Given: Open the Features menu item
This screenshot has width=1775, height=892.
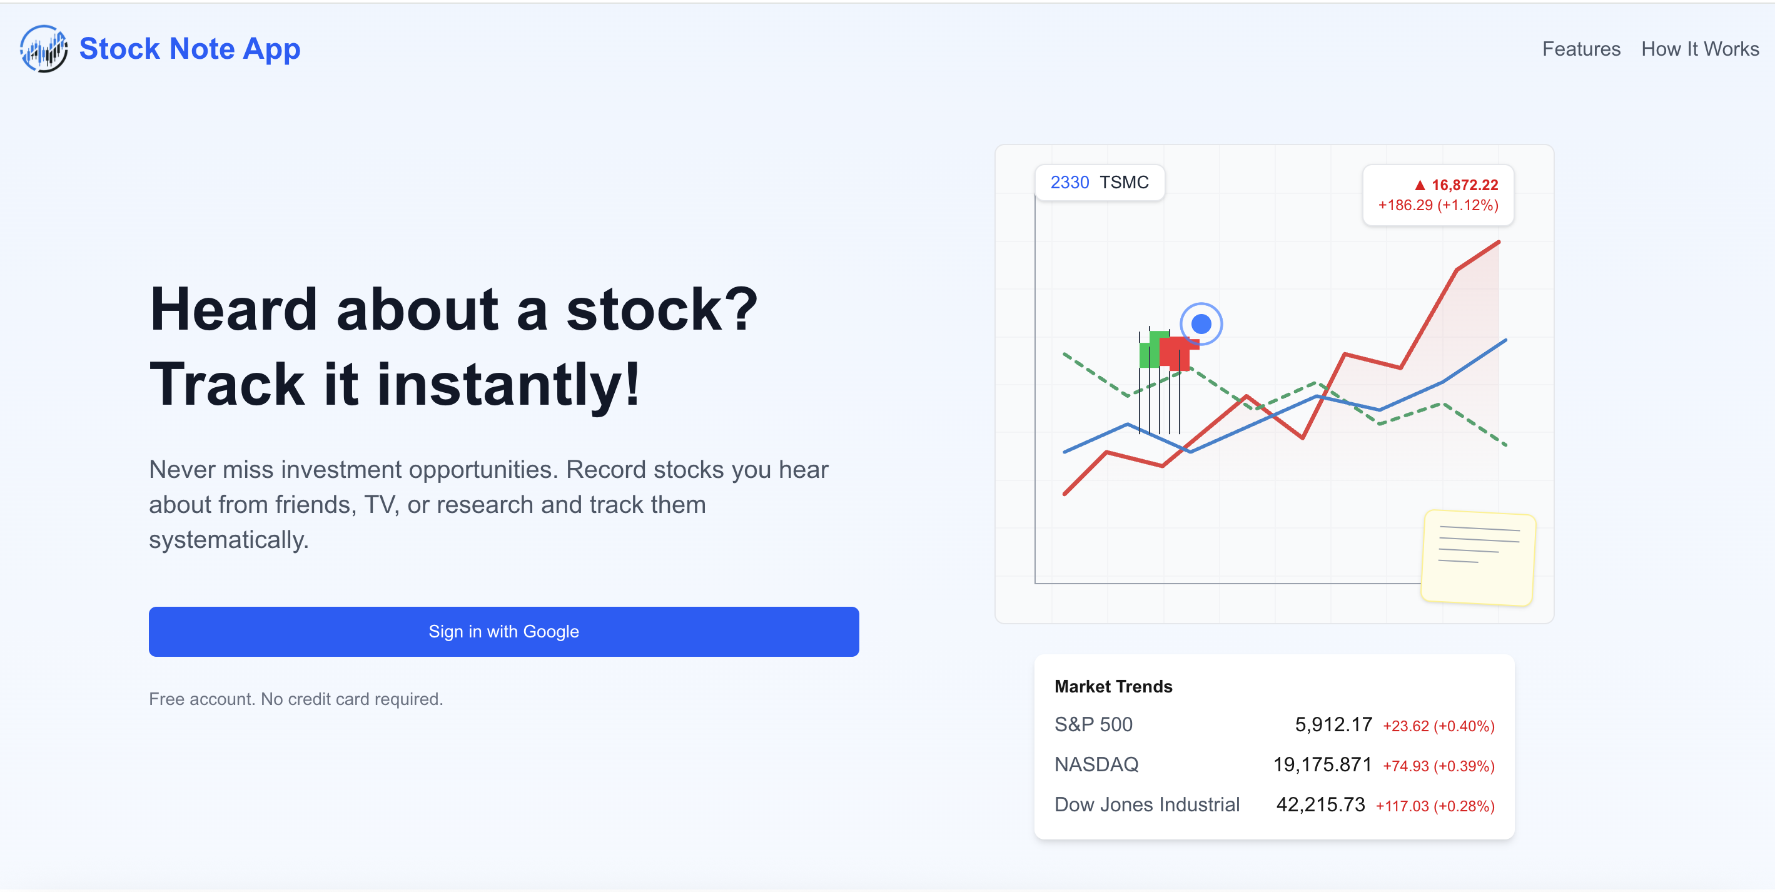Looking at the screenshot, I should [x=1581, y=49].
